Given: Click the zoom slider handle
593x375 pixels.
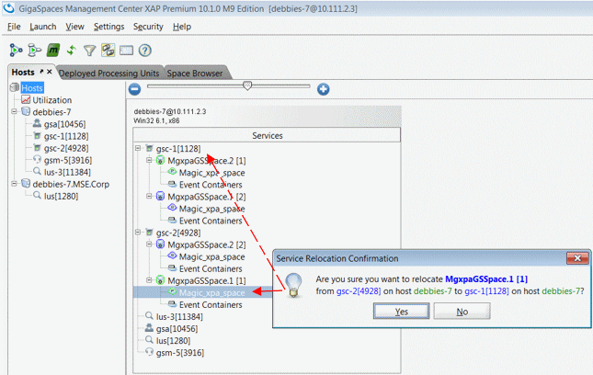Looking at the screenshot, I should (x=247, y=85).
